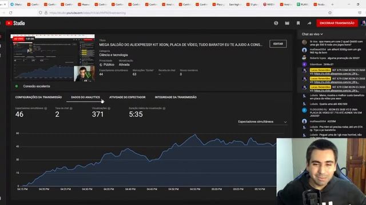Click the shield tracking protection icon
The height and width of the screenshot is (205, 366).
[x=41, y=13]
